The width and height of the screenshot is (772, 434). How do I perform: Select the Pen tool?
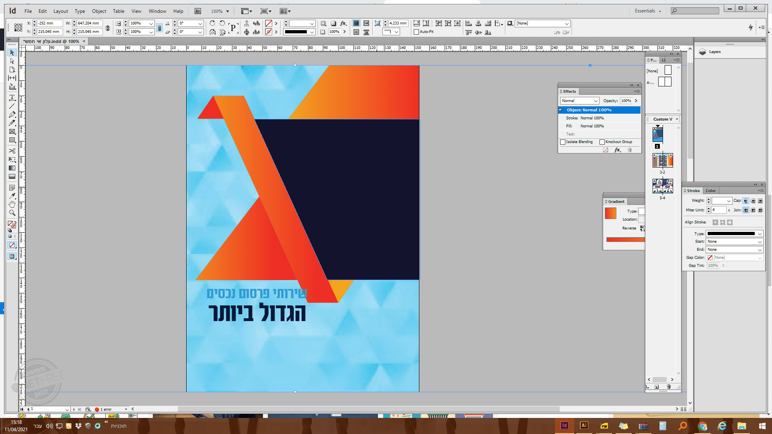point(12,115)
